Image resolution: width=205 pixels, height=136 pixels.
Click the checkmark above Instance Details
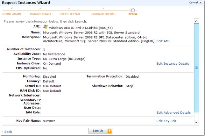pos(40,8)
